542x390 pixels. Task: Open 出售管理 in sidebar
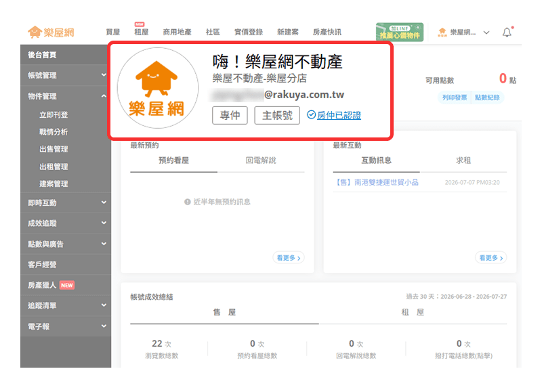[54, 149]
